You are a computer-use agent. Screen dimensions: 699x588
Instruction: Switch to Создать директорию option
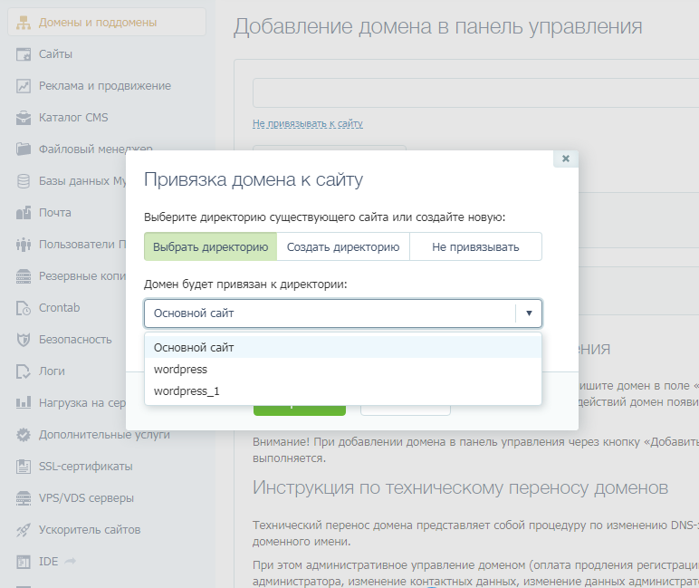coord(342,246)
